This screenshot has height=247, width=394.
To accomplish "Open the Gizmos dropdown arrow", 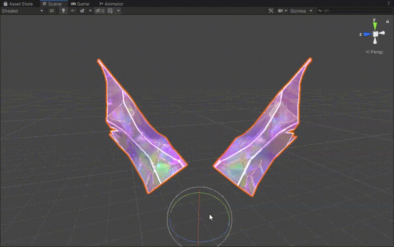I will tap(311, 11).
